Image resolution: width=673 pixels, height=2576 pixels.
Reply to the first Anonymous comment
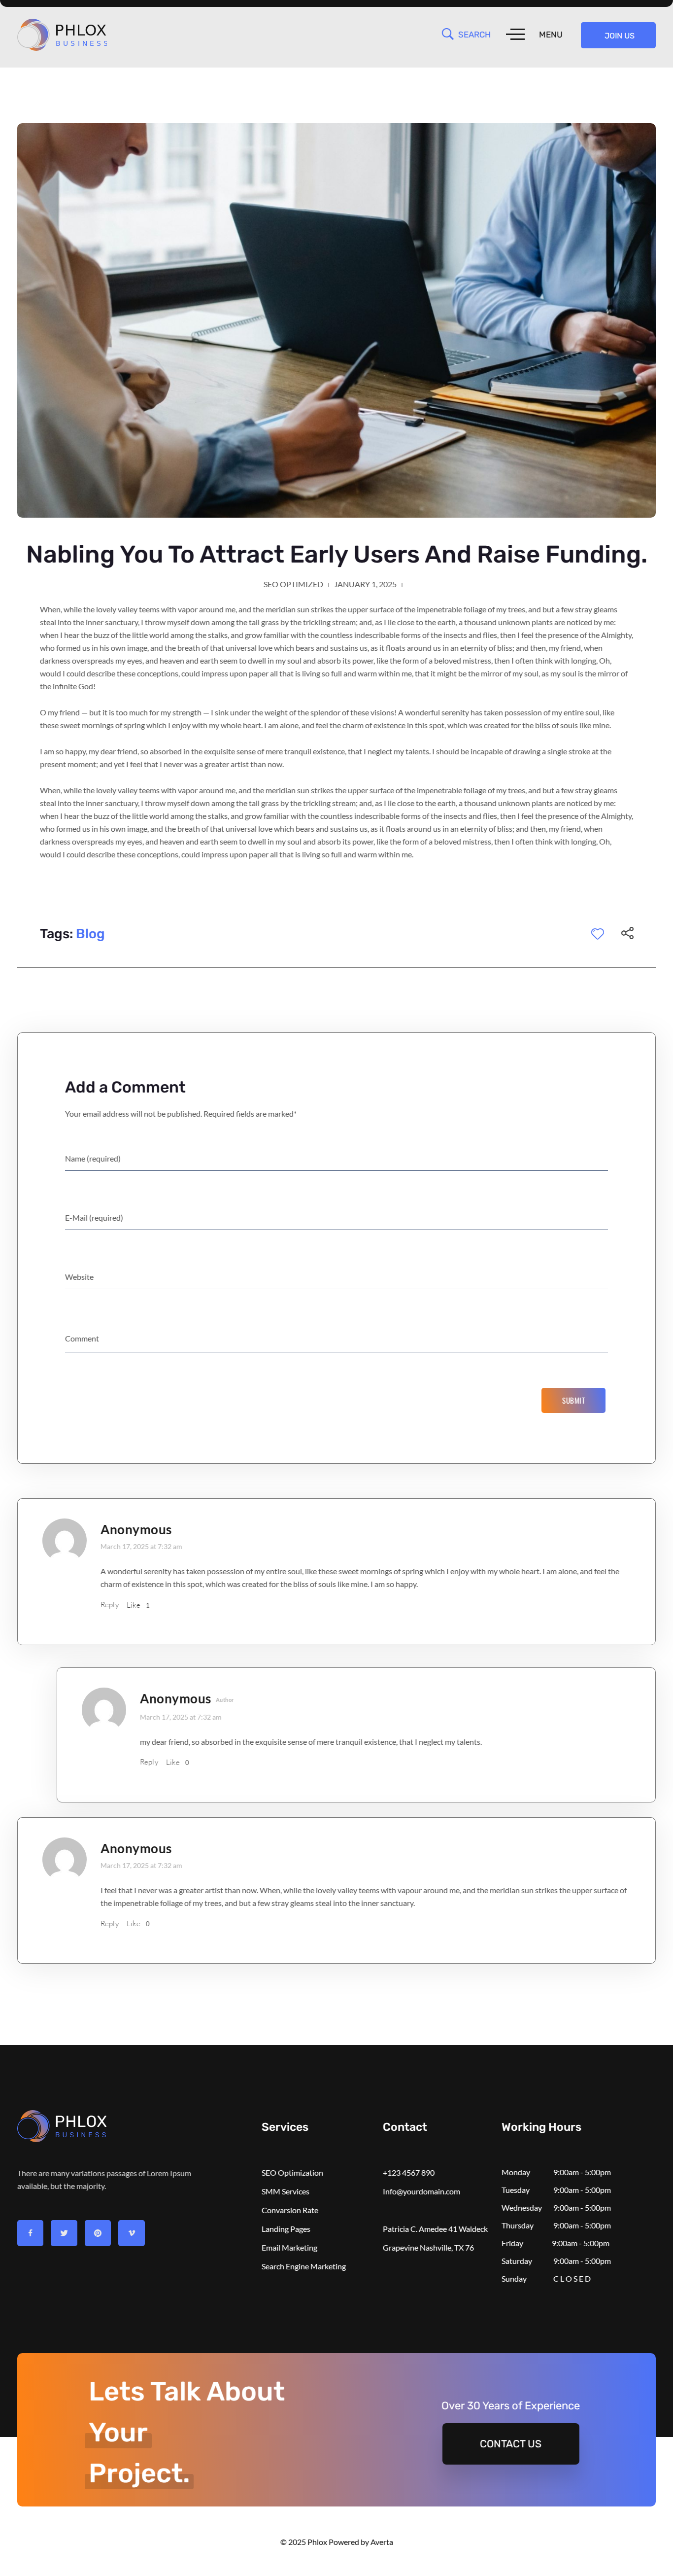click(109, 1605)
